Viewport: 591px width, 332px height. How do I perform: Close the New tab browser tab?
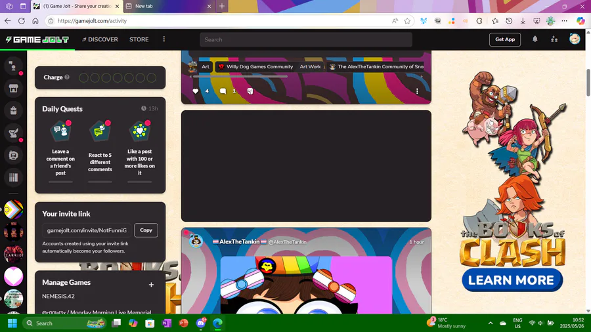click(209, 6)
